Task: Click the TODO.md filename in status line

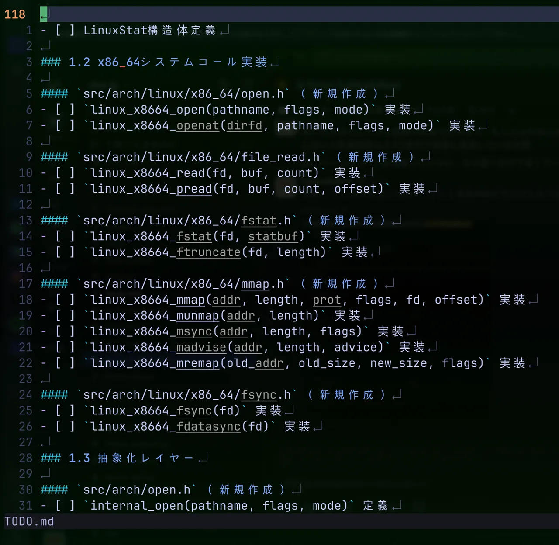Action: pyautogui.click(x=29, y=521)
